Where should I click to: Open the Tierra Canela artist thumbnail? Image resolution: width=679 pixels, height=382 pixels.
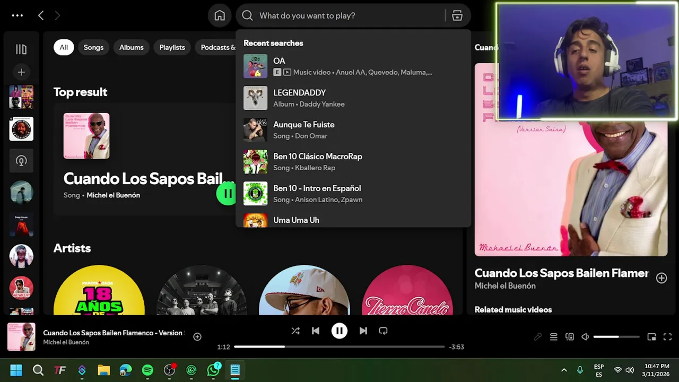click(x=407, y=290)
